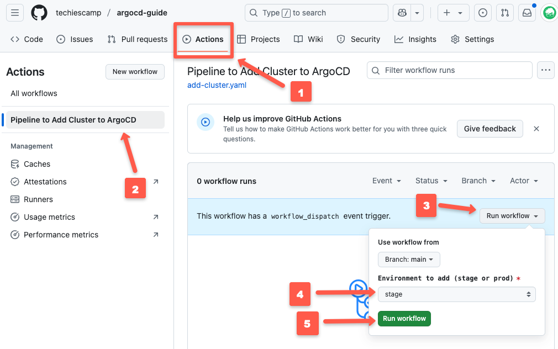Open the environment dropdown showing stage
The image size is (558, 349).
pyautogui.click(x=456, y=294)
